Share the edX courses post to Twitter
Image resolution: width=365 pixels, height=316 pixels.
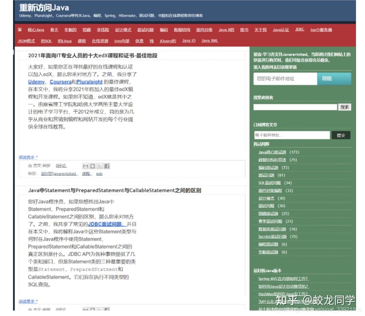[x=99, y=166]
